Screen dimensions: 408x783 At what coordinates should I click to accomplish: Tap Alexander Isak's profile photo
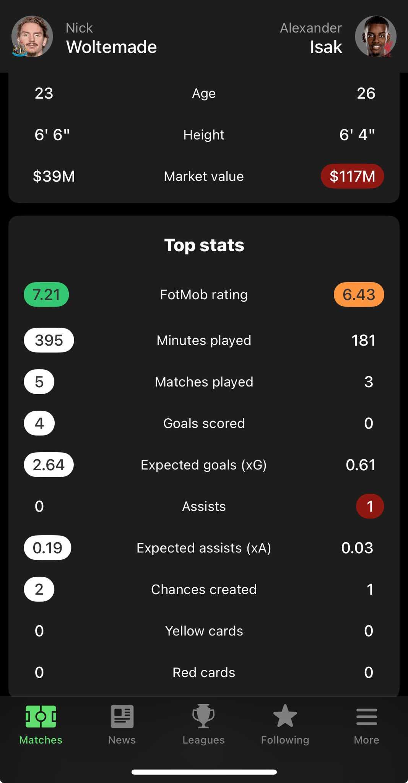tap(375, 36)
